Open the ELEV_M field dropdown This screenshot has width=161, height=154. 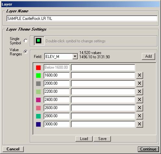pos(75,57)
